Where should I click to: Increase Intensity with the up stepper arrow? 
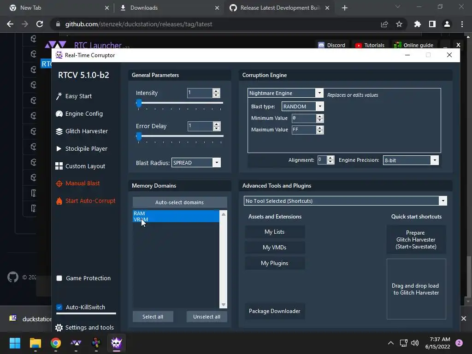[x=216, y=91]
